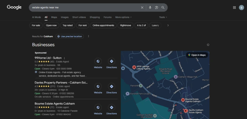Toggle the Rightmove filter chip
The height and width of the screenshot is (119, 247).
point(125,25)
